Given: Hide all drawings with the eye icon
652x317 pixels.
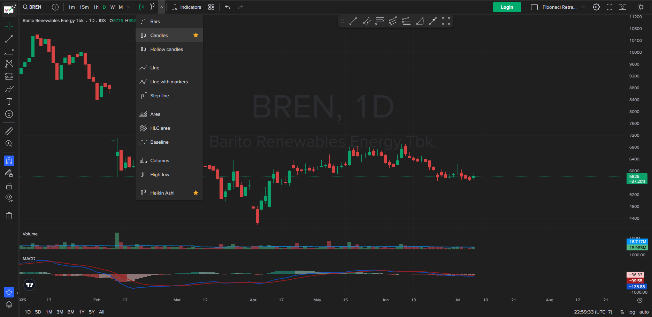Looking at the screenshot, I should [9, 198].
